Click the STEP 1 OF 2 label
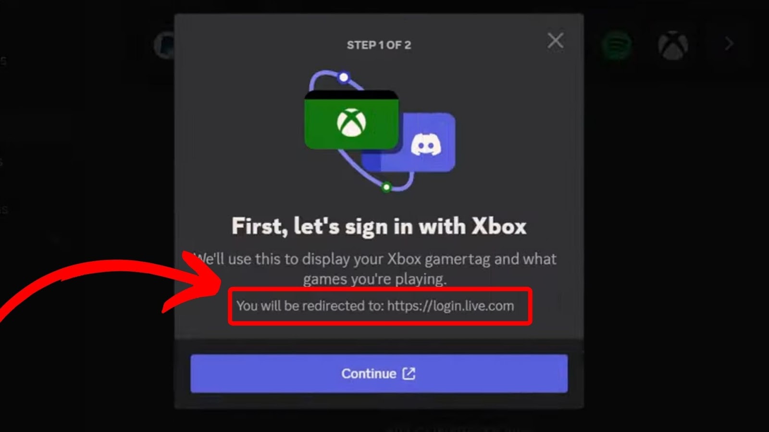 coord(379,45)
